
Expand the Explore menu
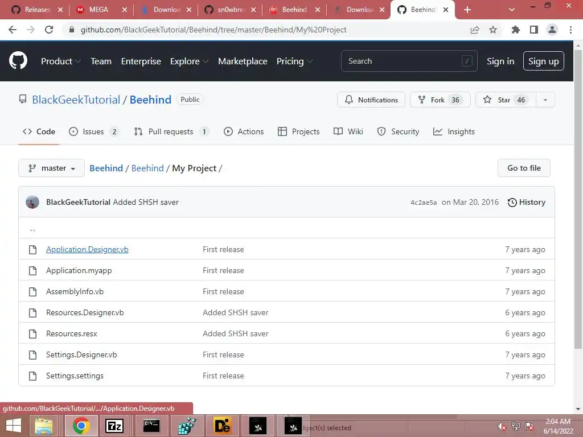point(189,61)
